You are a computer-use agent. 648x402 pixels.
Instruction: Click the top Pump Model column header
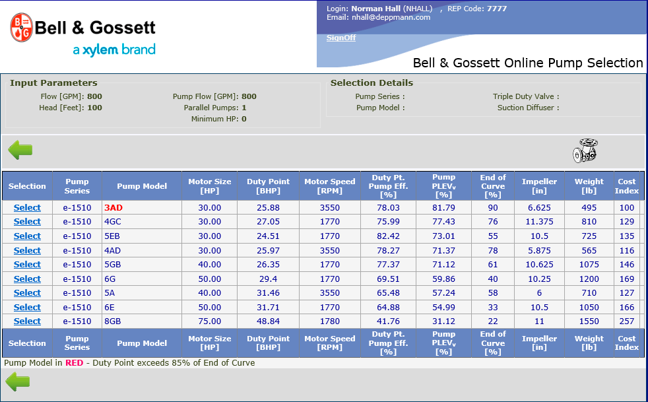tap(142, 186)
